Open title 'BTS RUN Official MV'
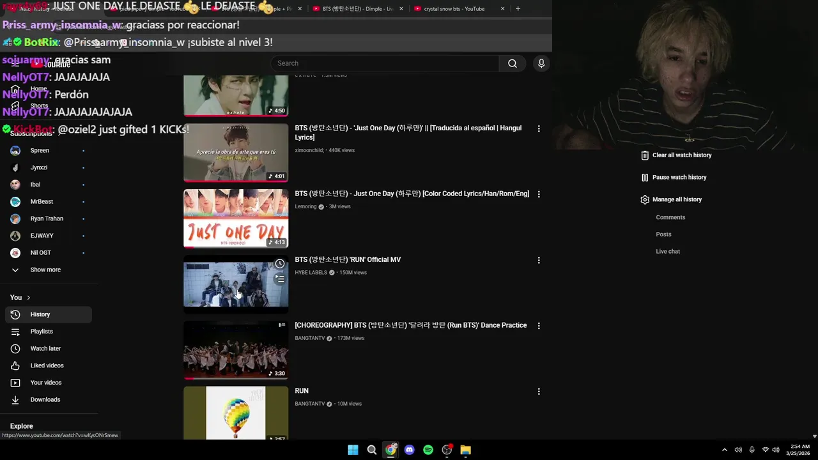 pyautogui.click(x=348, y=260)
